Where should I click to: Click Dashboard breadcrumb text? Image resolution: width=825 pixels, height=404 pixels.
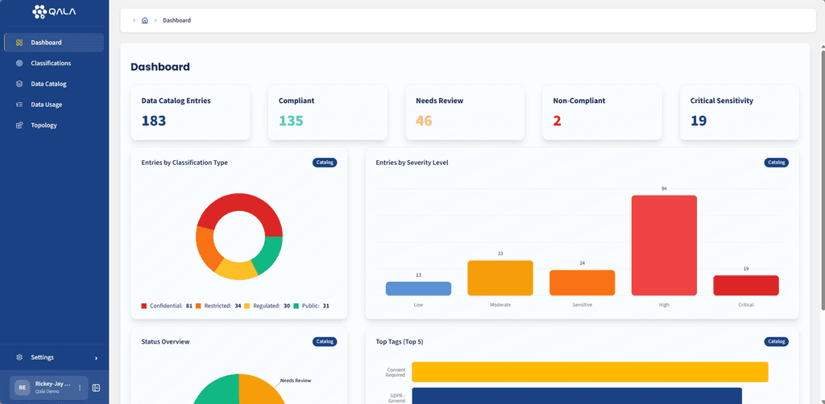tap(176, 20)
